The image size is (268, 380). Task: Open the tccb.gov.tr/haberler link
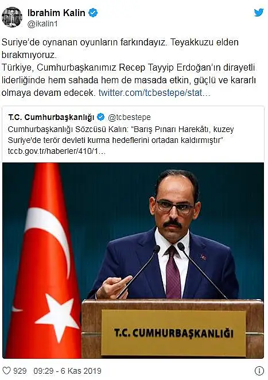(x=57, y=152)
